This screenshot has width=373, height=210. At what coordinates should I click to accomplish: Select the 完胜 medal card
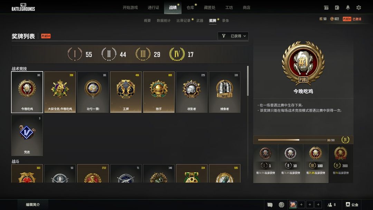click(x=27, y=135)
